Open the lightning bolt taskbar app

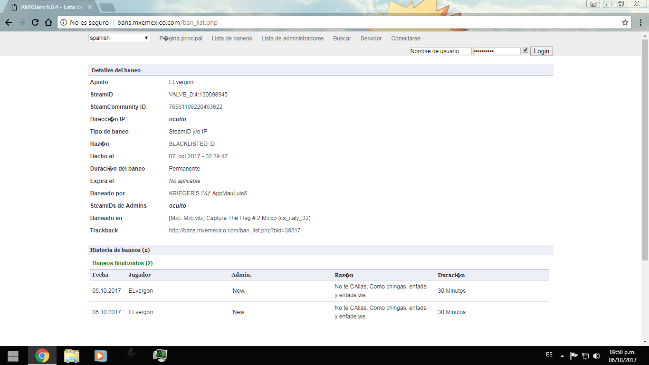coord(131,355)
